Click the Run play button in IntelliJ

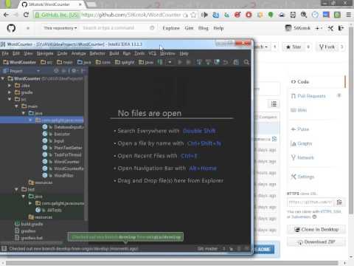(x=180, y=62)
